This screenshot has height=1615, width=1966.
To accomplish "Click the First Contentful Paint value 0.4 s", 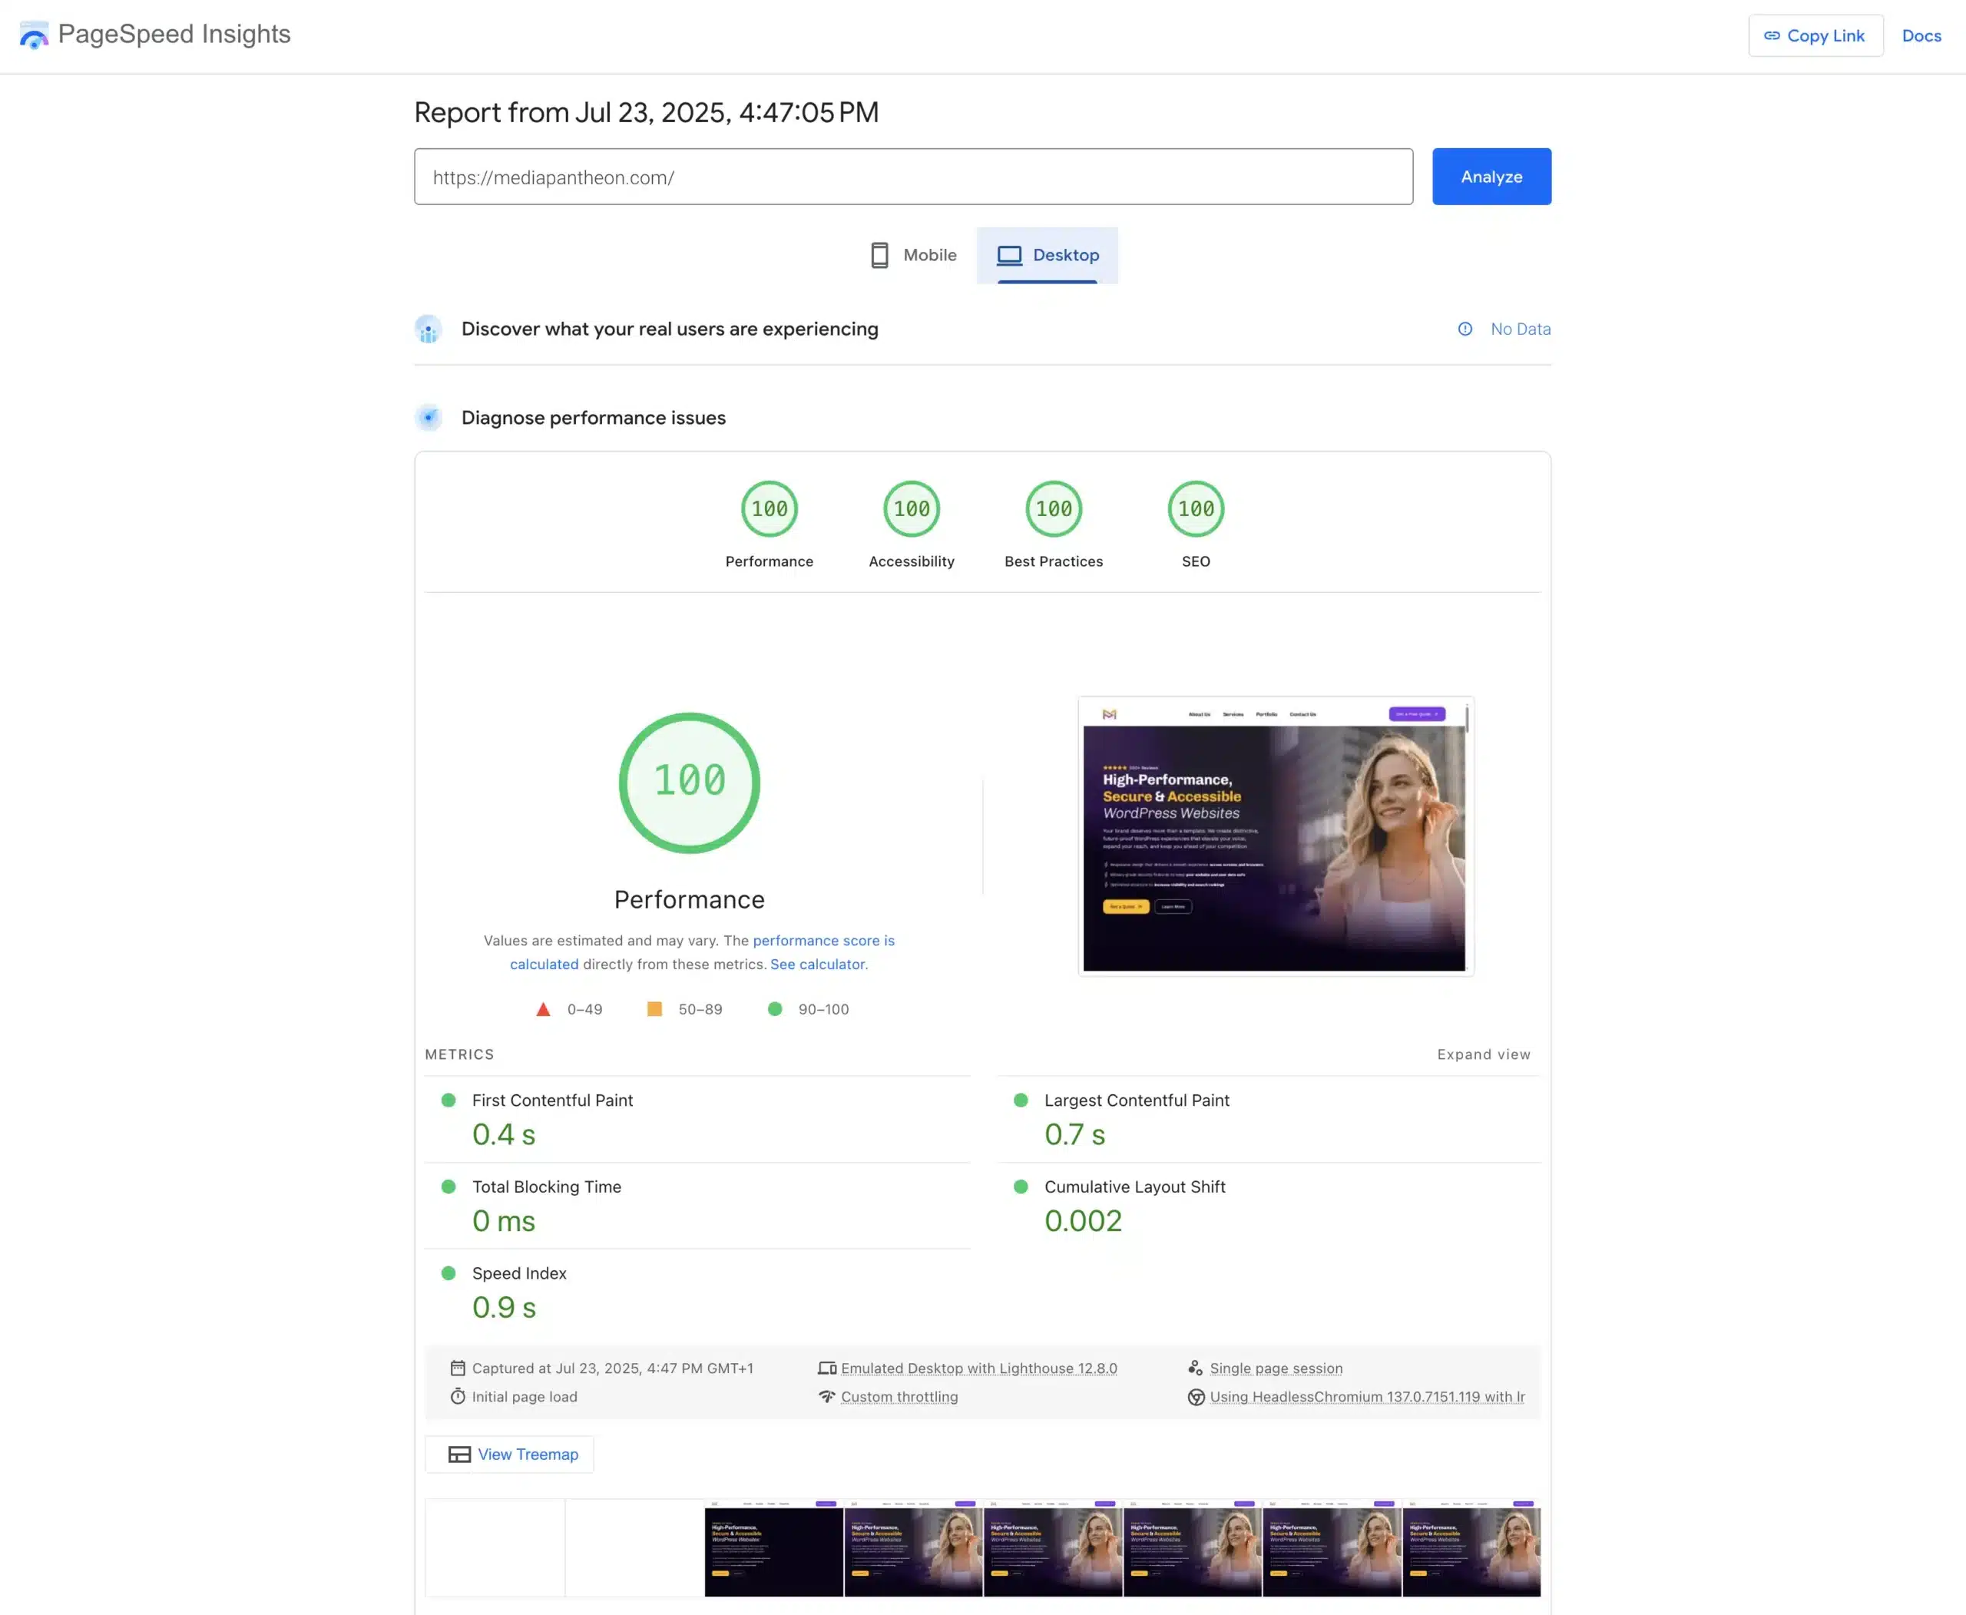I will pyautogui.click(x=503, y=1134).
